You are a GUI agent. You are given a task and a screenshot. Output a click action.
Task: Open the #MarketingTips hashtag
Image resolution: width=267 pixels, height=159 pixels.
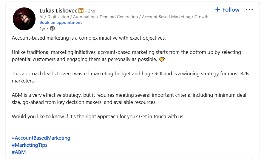[x=30, y=145]
